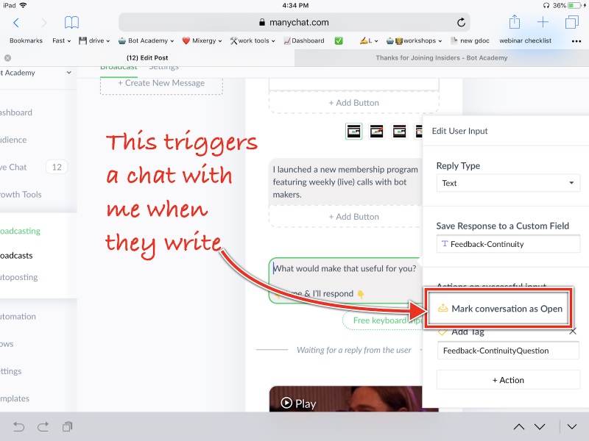This screenshot has height=441, width=589.
Task: Edit the Feedback-Continuity custom field
Action: pyautogui.click(x=508, y=244)
